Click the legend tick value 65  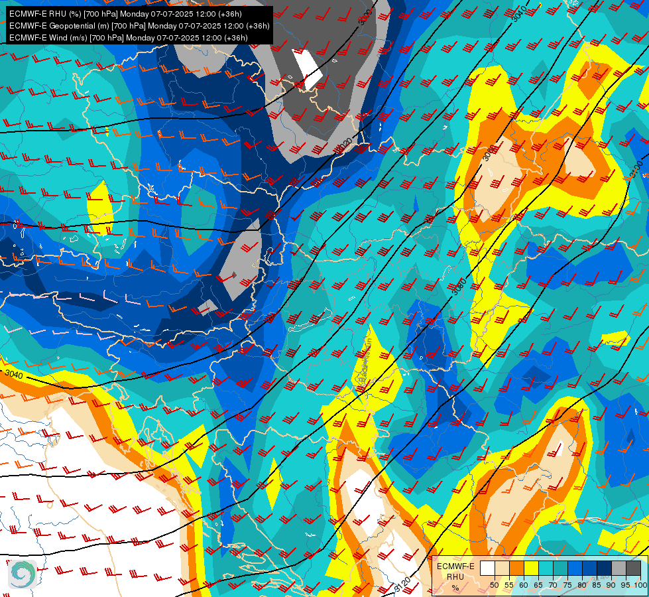point(538,585)
